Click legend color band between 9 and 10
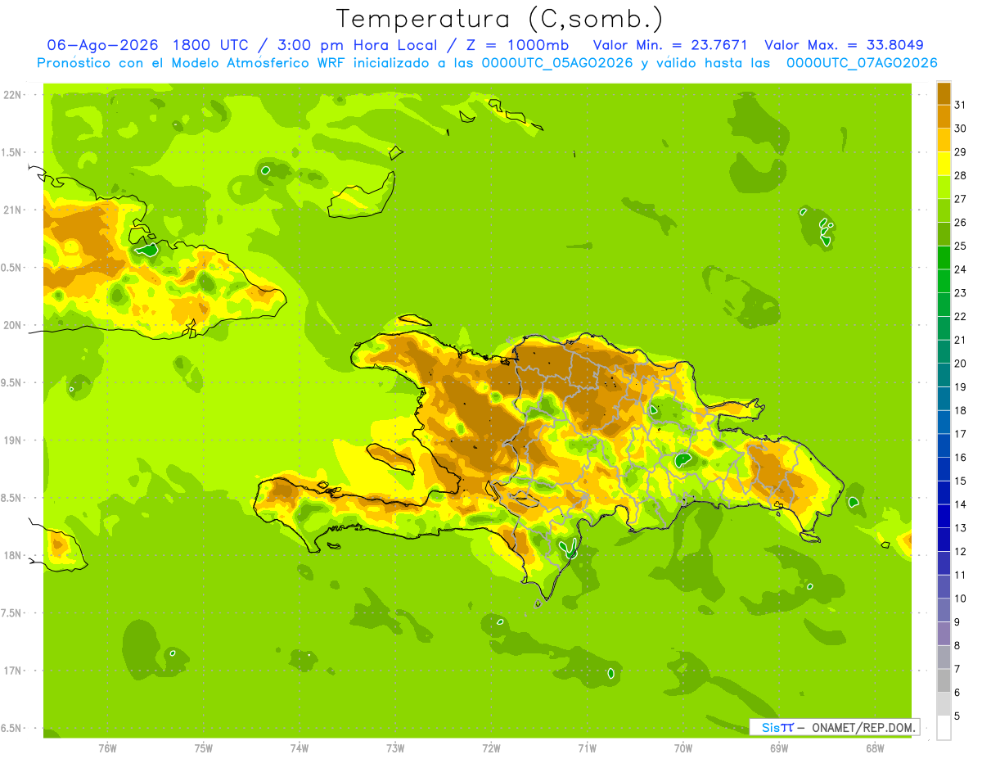The height and width of the screenshot is (759, 982). [x=944, y=610]
